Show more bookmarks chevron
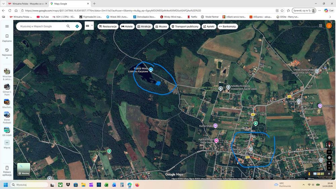 point(330,17)
